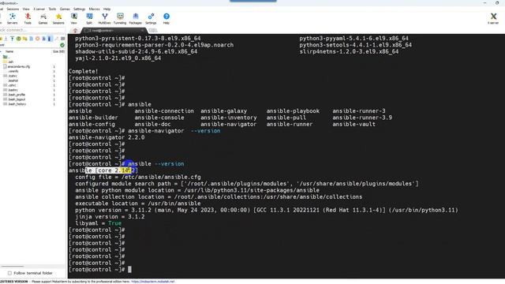Click the terminal cursor prompt line
This screenshot has width=505, height=284.
[x=100, y=270]
